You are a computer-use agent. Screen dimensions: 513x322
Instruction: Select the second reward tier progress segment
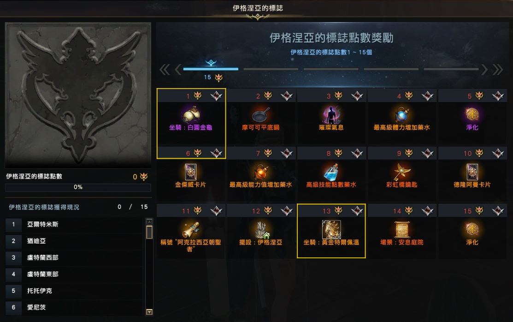tap(271, 69)
